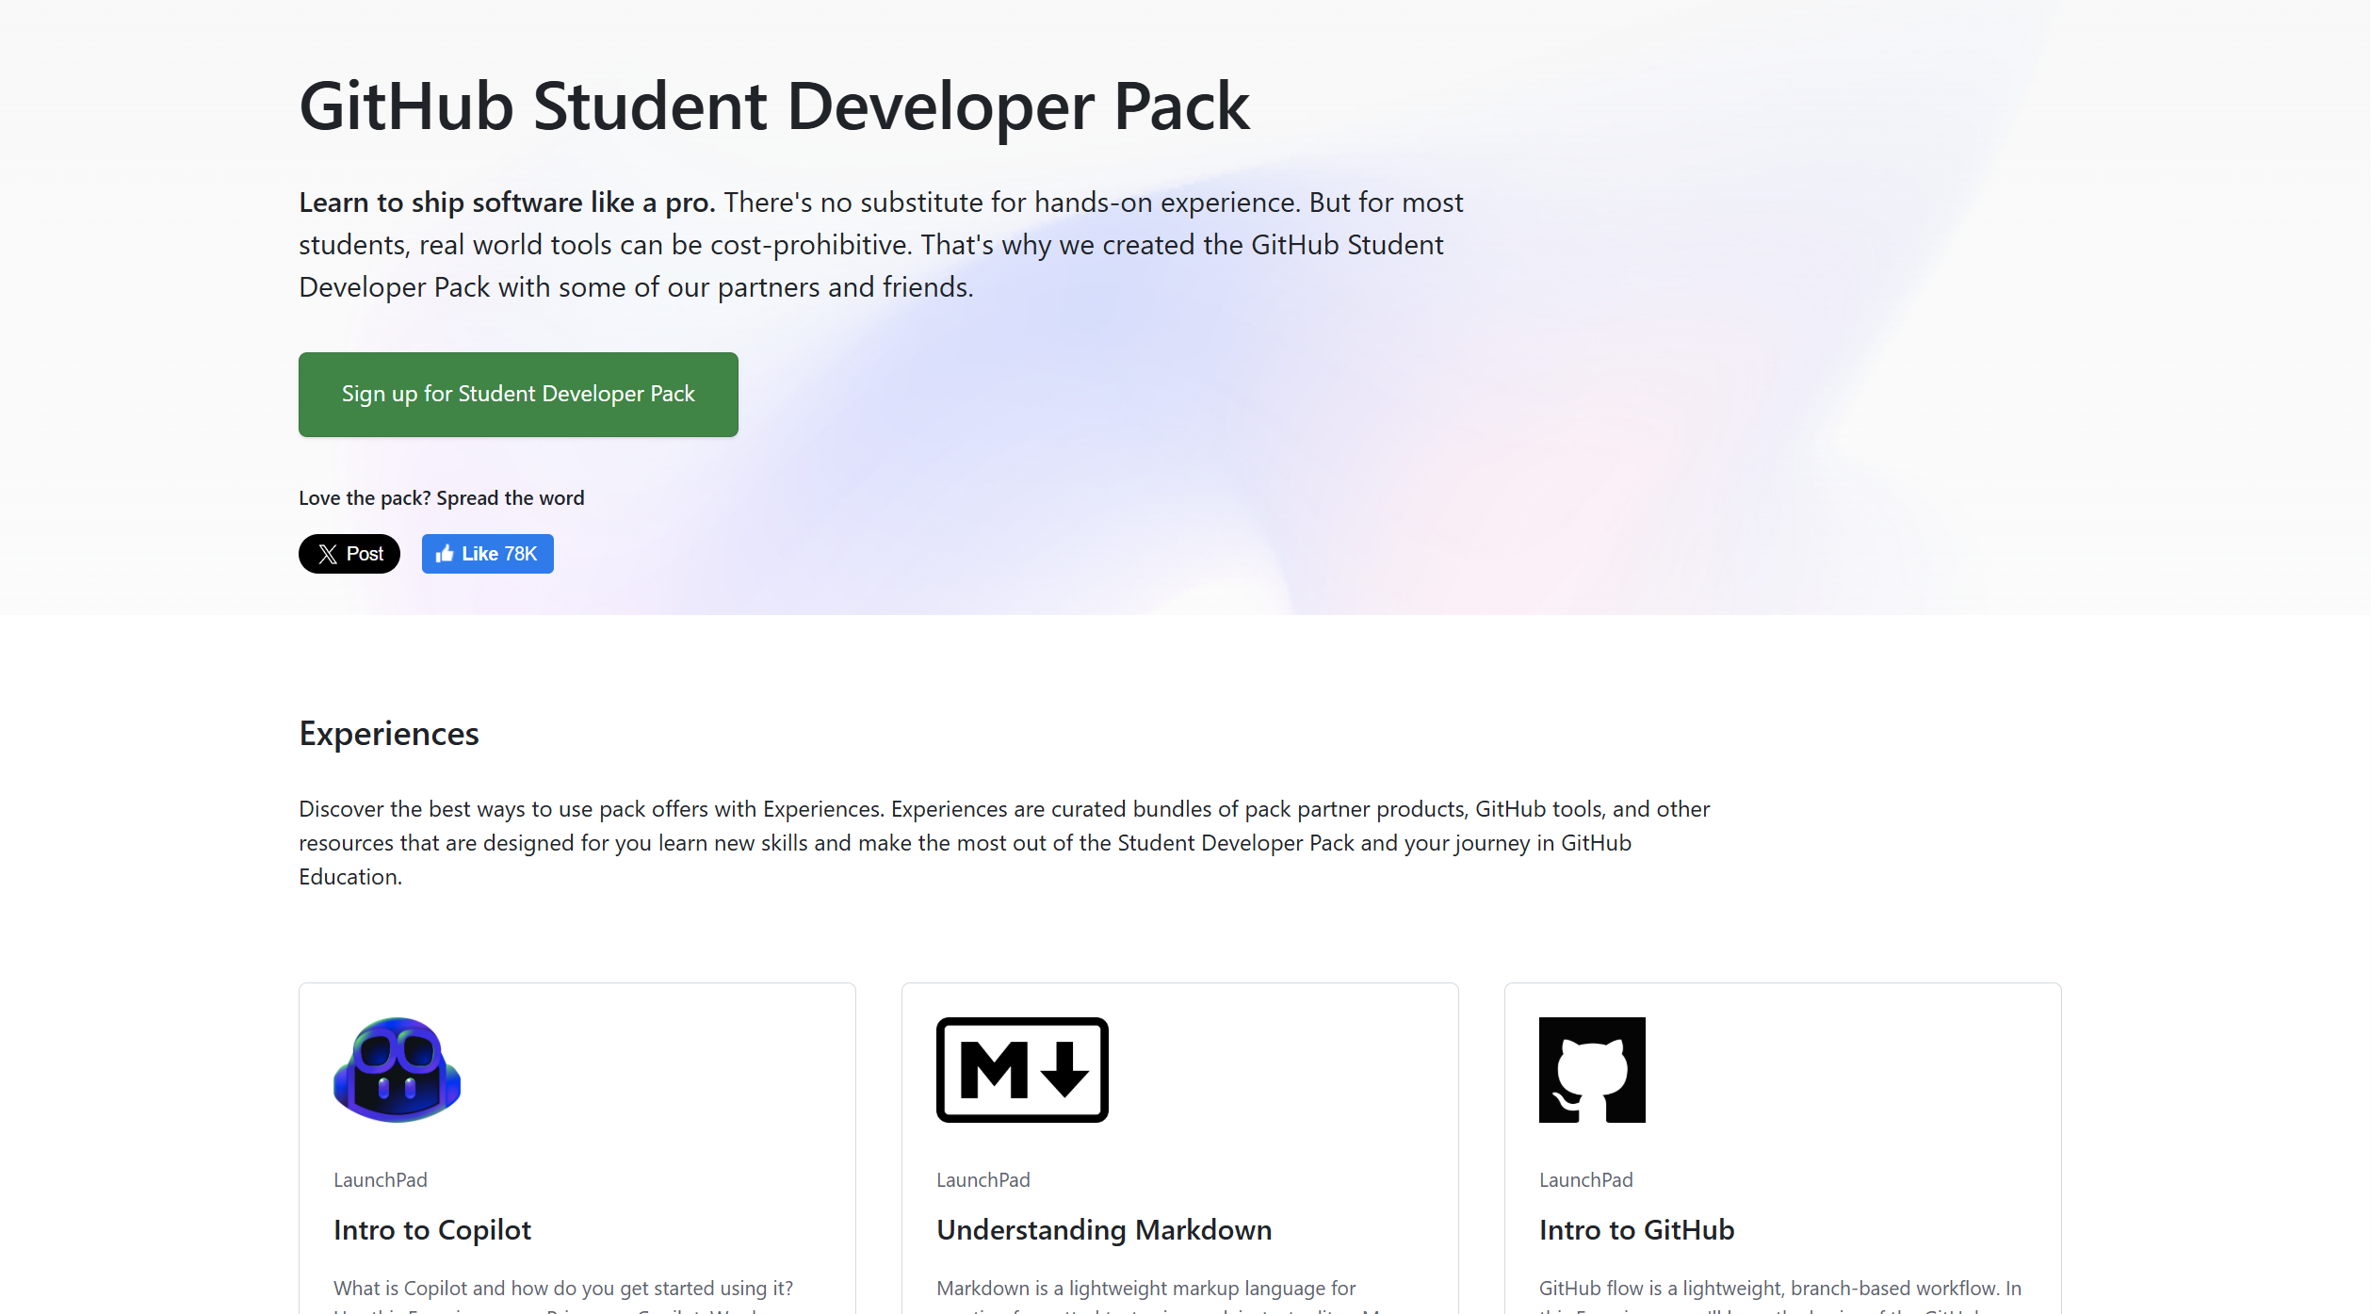The width and height of the screenshot is (2371, 1314).
Task: Click the Experiences section heading
Action: coord(389,733)
